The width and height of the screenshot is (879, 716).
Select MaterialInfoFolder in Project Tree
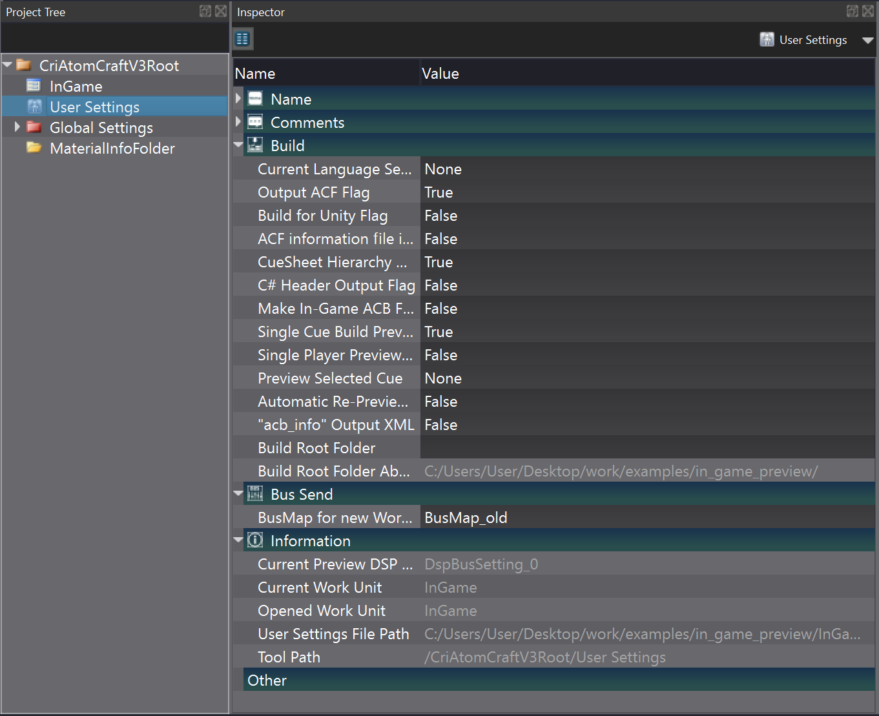112,148
